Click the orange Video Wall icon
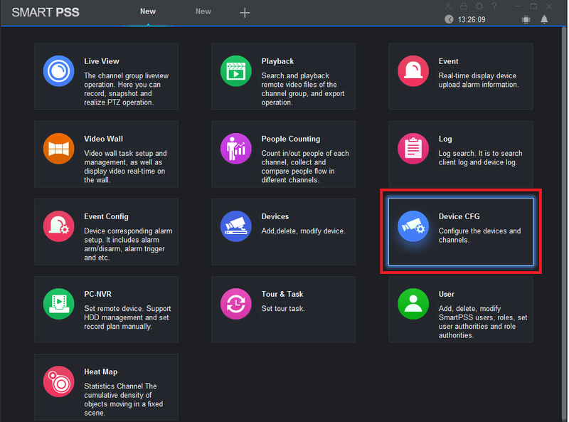Image resolution: width=569 pixels, height=422 pixels. click(59, 149)
